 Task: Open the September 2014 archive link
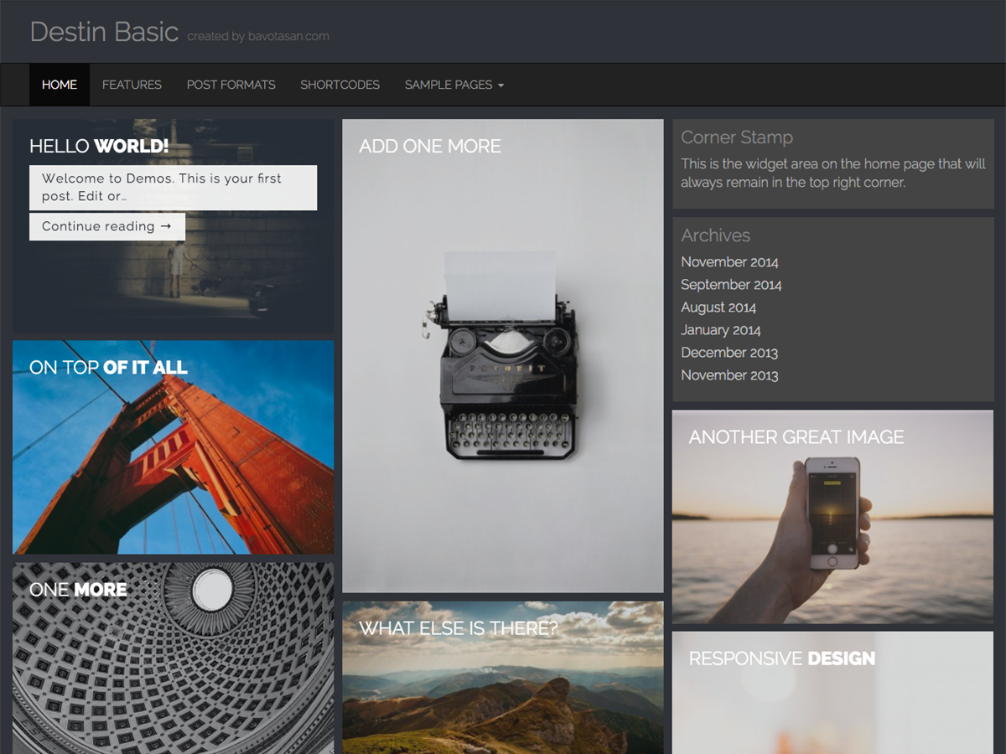731,284
